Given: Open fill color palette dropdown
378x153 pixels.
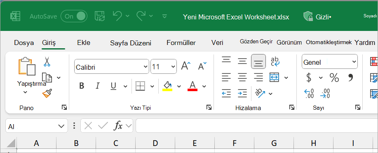Looking at the screenshot, I should pos(179,86).
